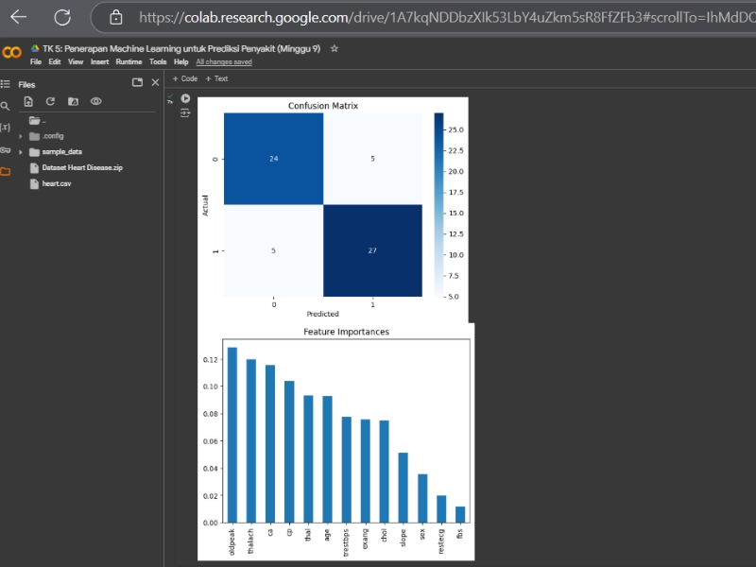Select the heart.csv file
Viewport: 756px width, 567px height.
pos(50,183)
